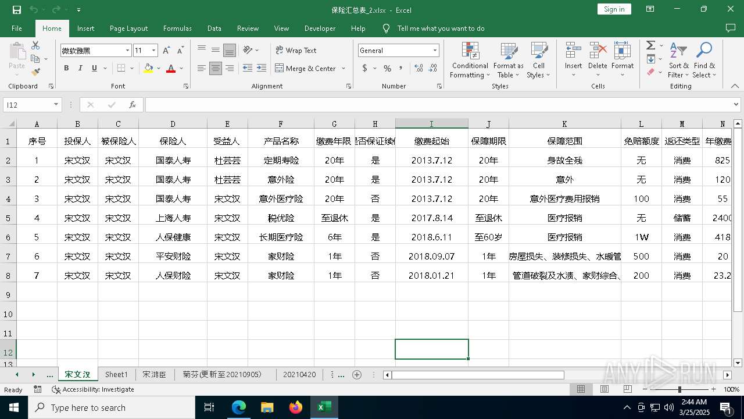Screen dimensions: 744x419
Task: Select the 20210420 worksheet tab
Action: pyautogui.click(x=299, y=375)
